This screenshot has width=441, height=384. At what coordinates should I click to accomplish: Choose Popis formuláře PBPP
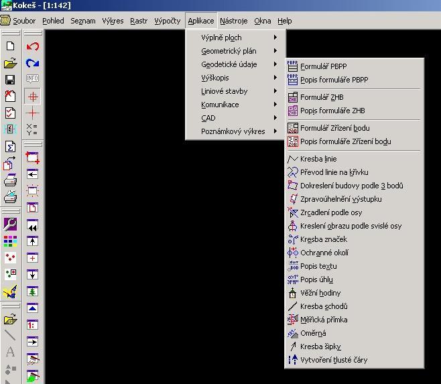(x=354, y=80)
